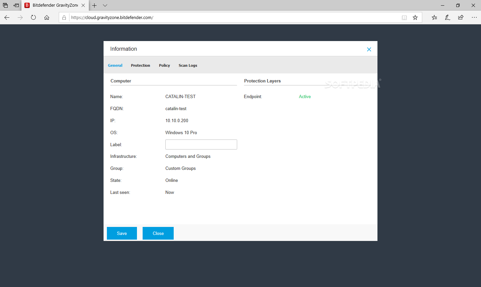Viewport: 481px width, 287px height.
Task: Save the computer information
Action: tap(122, 233)
